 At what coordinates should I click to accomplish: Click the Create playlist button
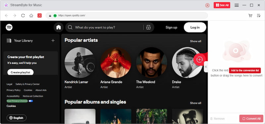click(21, 72)
